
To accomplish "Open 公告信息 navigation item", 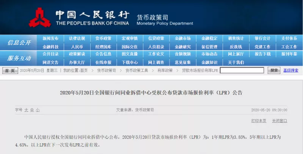I will click(104, 54).
